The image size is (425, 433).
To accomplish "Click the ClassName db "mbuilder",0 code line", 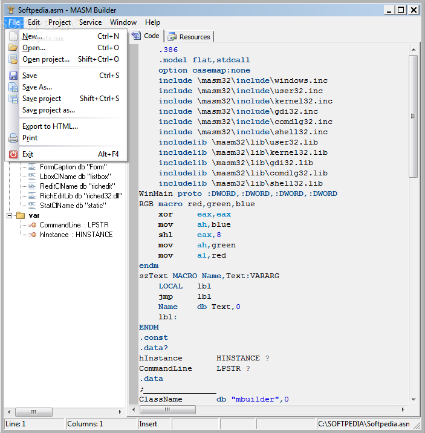I will 214,399.
